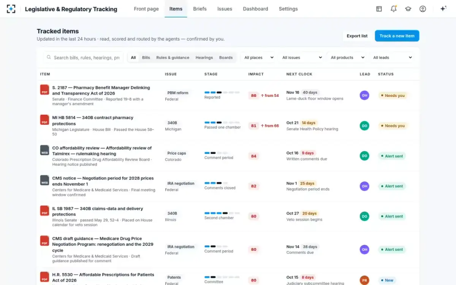
Task: Open the Dashboard tab
Action: click(x=255, y=9)
